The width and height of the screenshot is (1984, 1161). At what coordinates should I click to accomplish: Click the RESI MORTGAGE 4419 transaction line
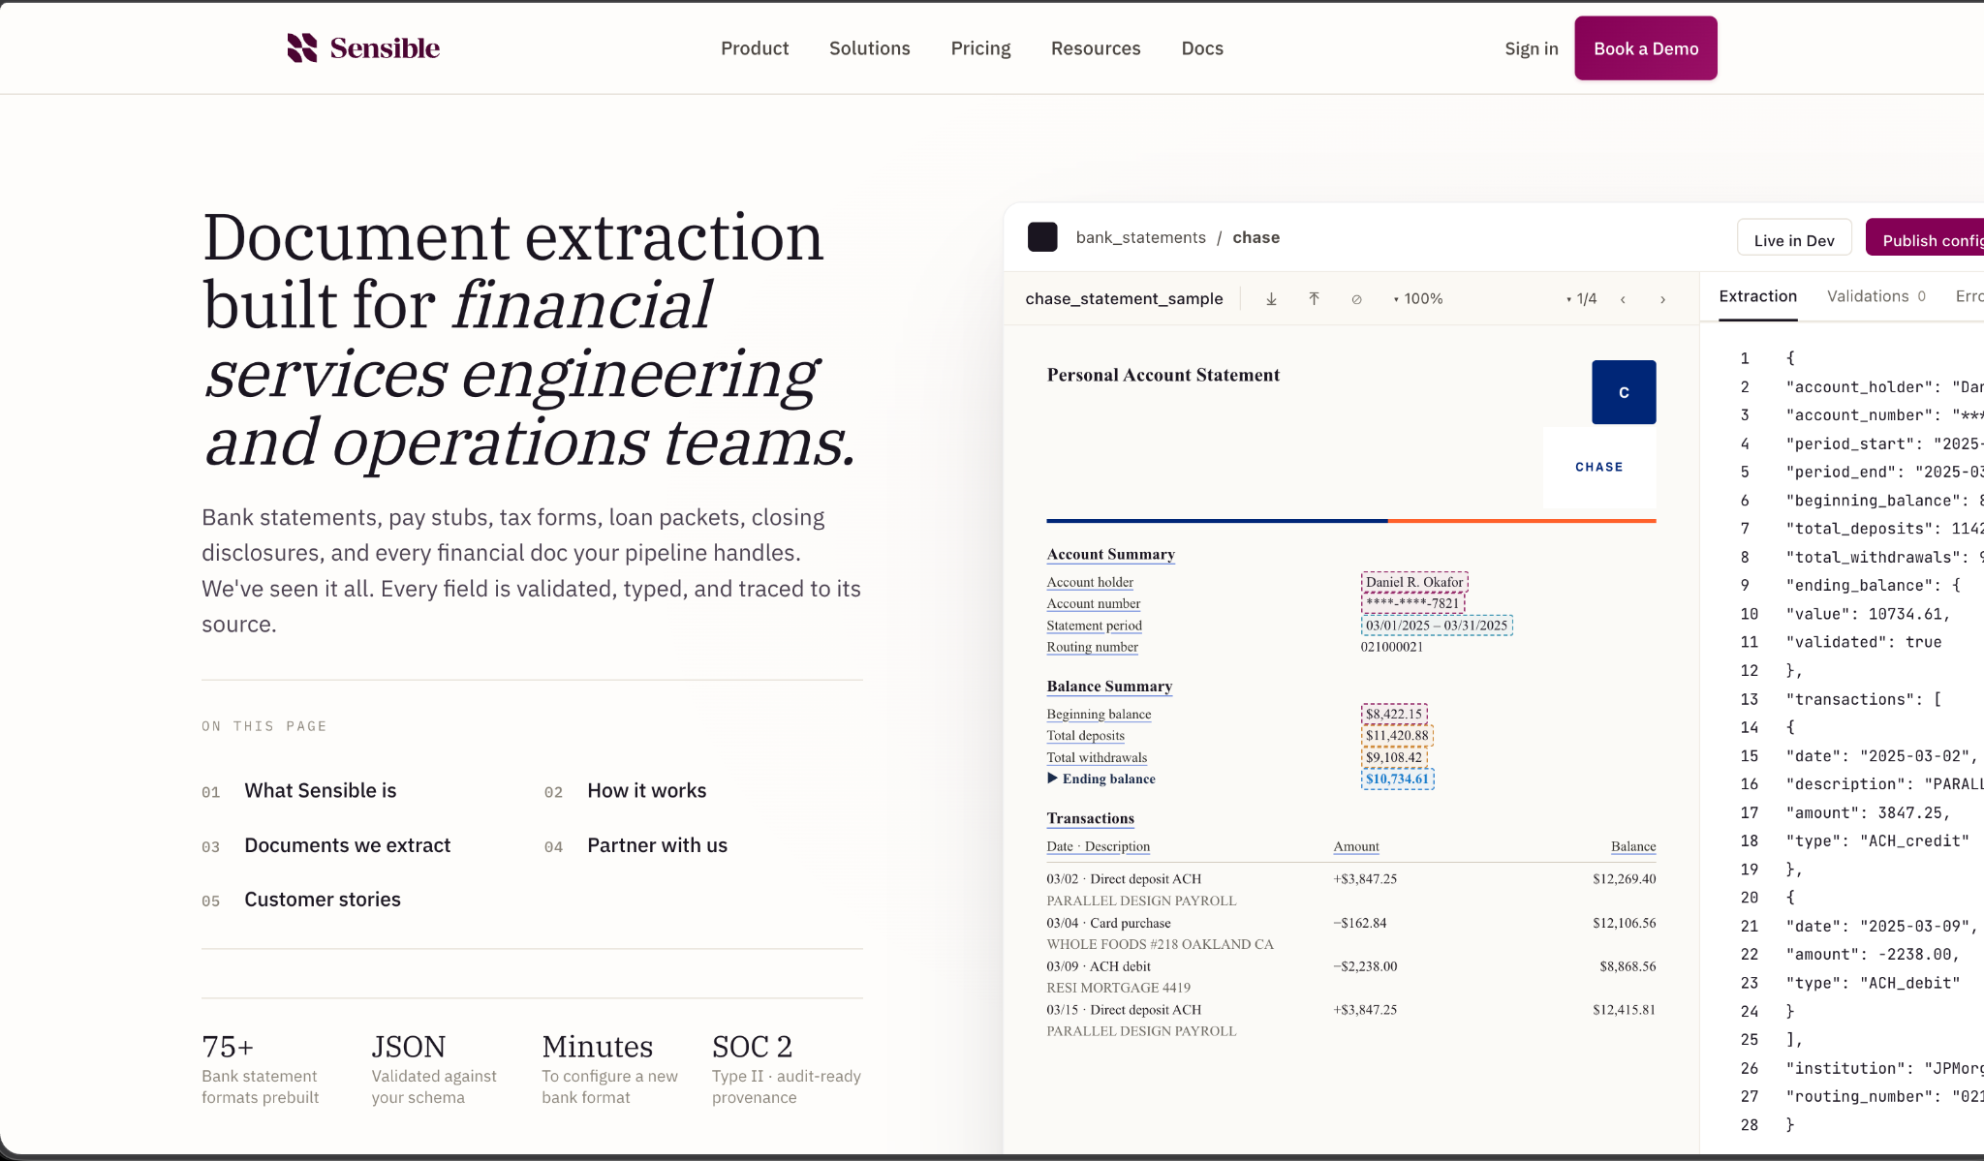[x=1118, y=988]
